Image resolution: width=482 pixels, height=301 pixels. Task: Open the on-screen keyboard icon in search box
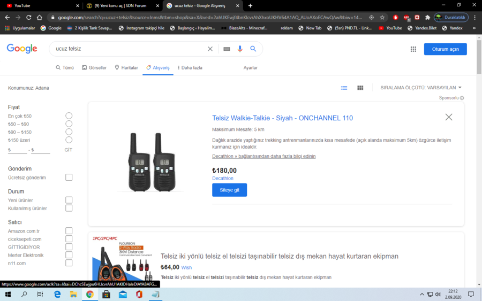227,49
